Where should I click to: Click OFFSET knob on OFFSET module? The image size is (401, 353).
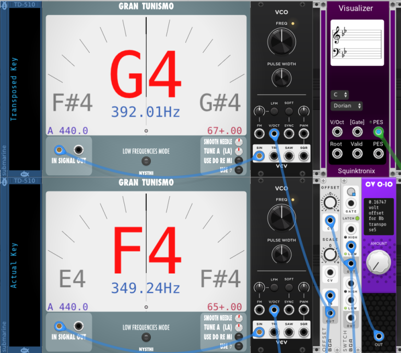[x=330, y=202]
